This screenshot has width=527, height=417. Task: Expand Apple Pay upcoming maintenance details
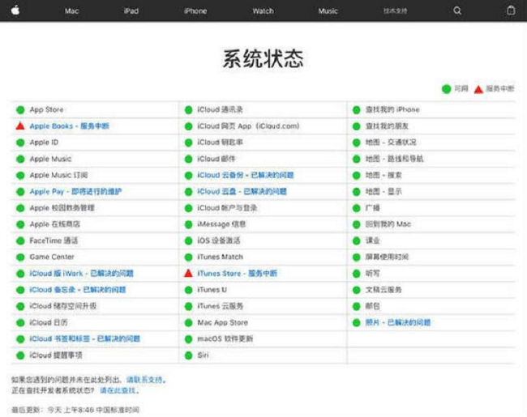point(76,192)
